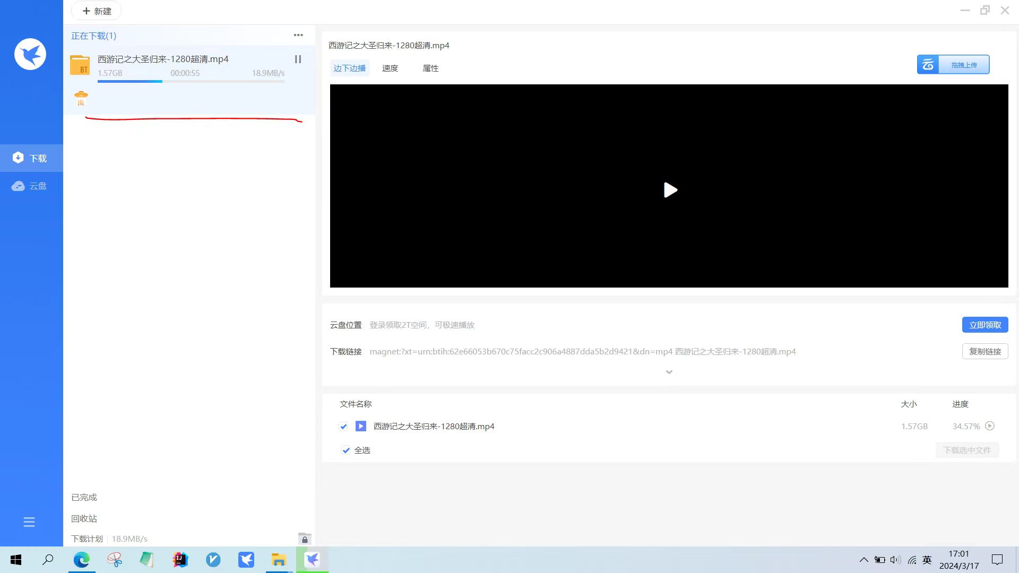Open Windows taskbar search
The width and height of the screenshot is (1019, 573).
tap(48, 560)
